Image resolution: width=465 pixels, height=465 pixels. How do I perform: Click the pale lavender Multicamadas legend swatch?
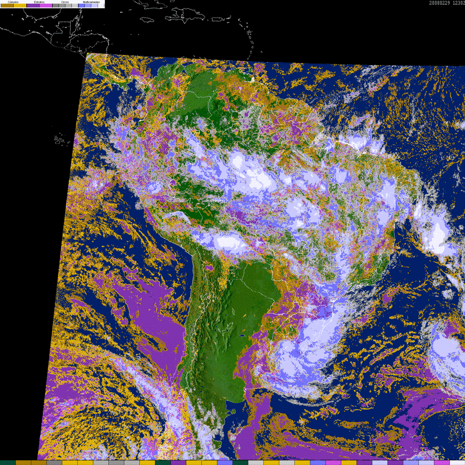pos(95,5)
